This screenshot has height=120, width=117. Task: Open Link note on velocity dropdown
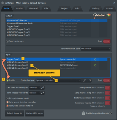coord(34,88)
